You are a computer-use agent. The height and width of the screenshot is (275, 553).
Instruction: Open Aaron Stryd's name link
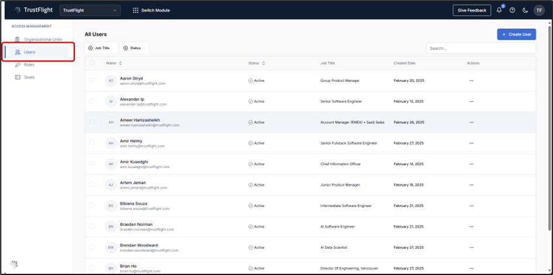[x=132, y=78]
